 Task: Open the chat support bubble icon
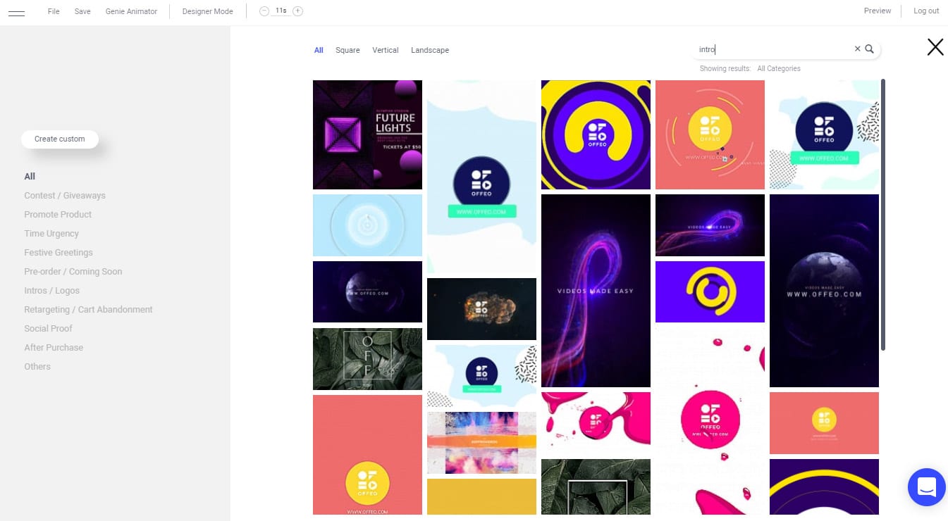927,487
